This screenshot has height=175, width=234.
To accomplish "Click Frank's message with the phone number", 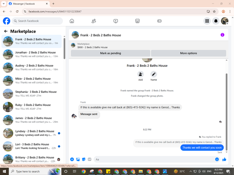I will [130, 107].
